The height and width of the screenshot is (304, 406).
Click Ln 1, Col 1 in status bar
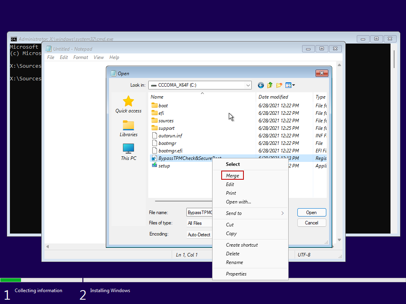(187, 255)
